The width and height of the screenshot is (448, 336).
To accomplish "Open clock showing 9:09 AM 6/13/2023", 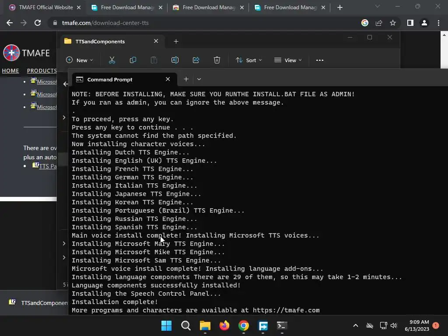I will coord(417,325).
